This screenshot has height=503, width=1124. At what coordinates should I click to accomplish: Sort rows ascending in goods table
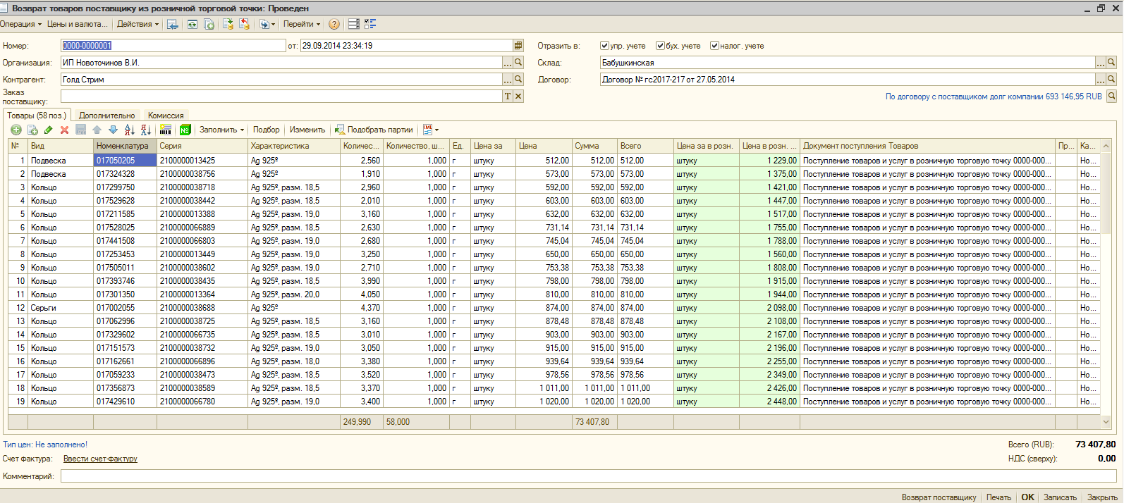[129, 130]
